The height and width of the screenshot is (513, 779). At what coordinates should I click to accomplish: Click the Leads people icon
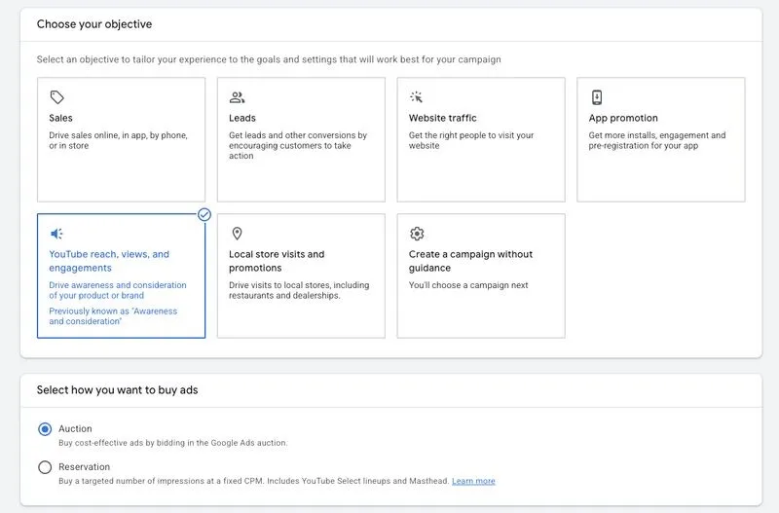(237, 97)
